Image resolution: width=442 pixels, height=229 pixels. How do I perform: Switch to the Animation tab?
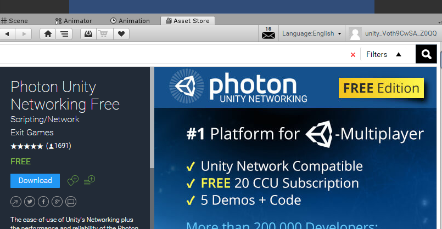pos(130,21)
